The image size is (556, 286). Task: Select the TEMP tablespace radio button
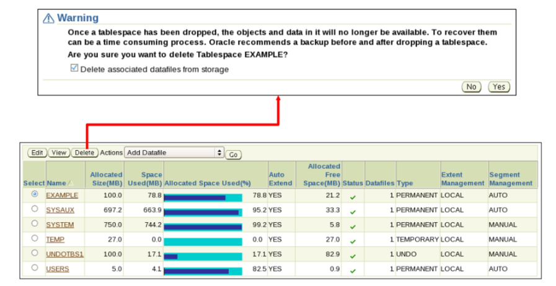coord(34,238)
